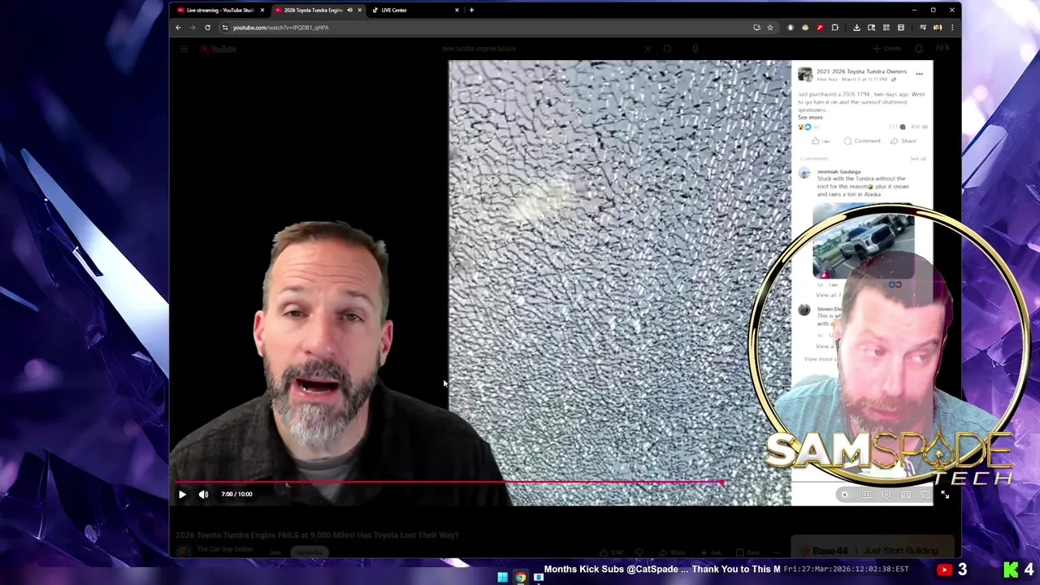This screenshot has width=1040, height=585.
Task: Go back to the previous page
Action: (x=178, y=28)
